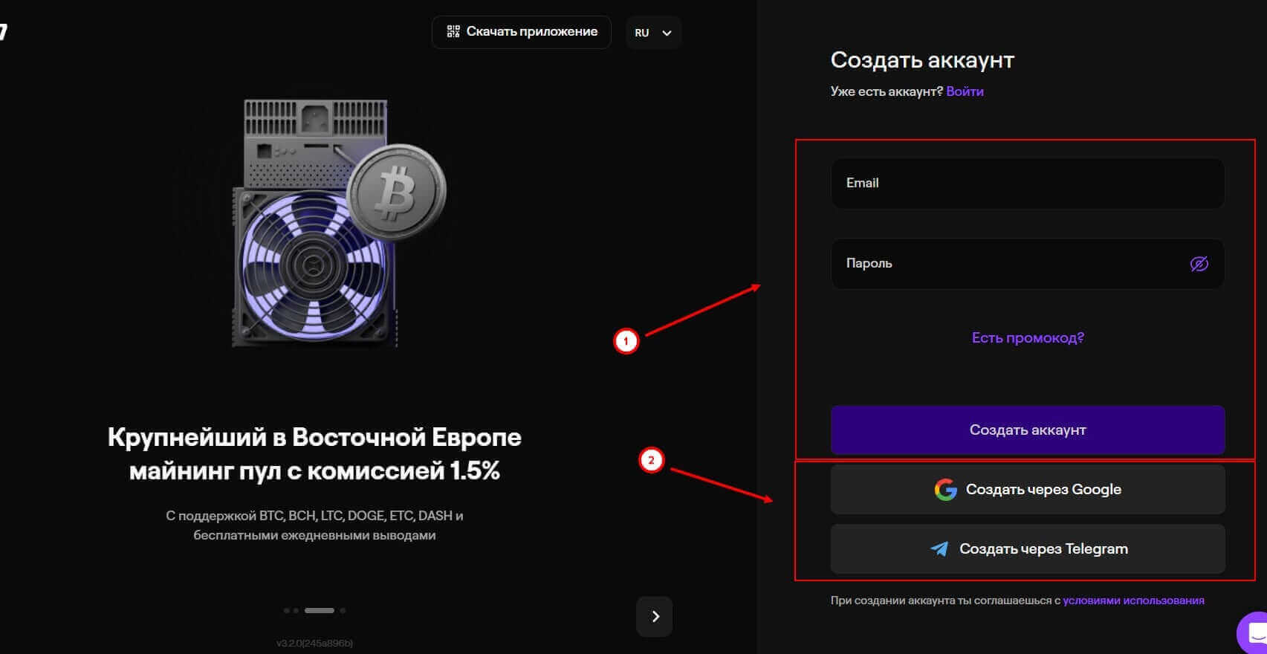Click the QR code icon beside Скачать приложение
Image resolution: width=1267 pixels, height=654 pixels.
click(x=453, y=31)
